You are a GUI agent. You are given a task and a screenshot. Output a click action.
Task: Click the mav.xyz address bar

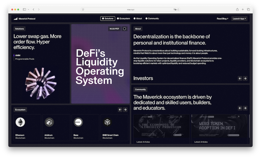(130, 10)
